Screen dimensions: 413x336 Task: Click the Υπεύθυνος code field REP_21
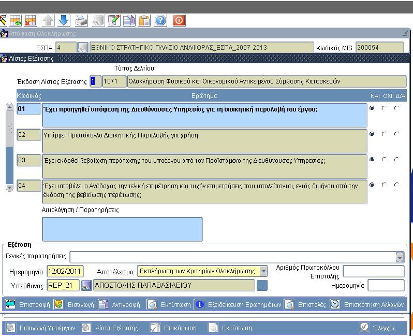pyautogui.click(x=63, y=286)
